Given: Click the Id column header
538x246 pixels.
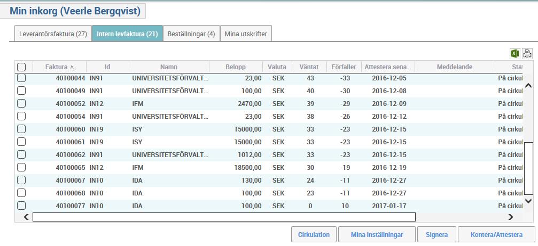Looking at the screenshot, I should click(107, 67).
